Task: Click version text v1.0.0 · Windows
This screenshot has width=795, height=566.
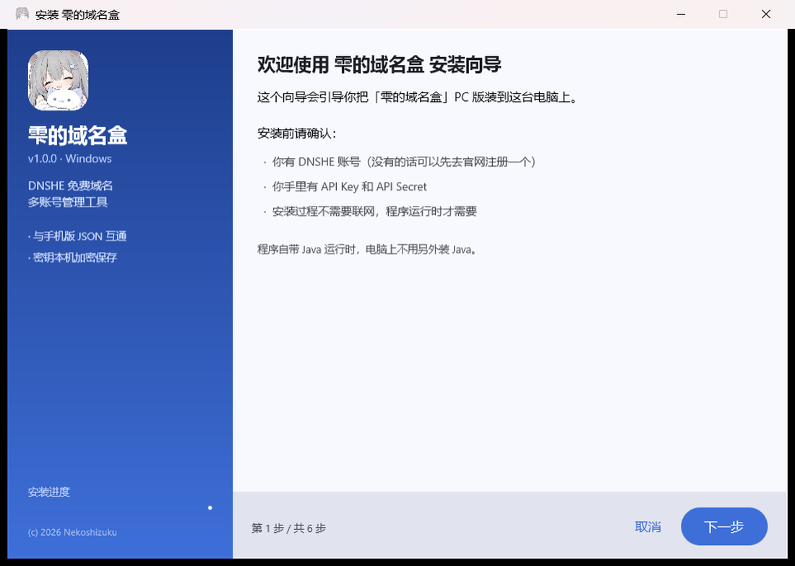Action: (x=70, y=158)
